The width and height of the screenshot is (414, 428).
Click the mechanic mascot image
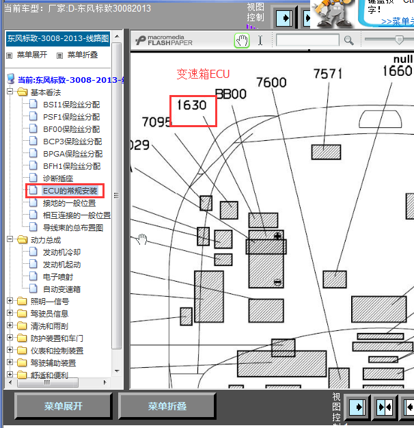(x=332, y=14)
